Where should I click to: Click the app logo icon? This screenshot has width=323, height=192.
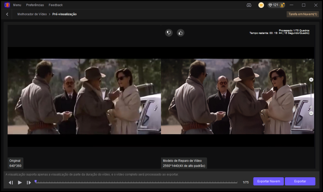[x=7, y=5]
